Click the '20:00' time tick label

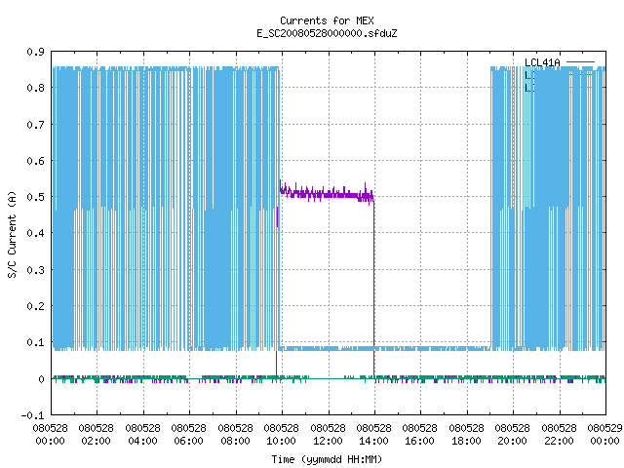pyautogui.click(x=512, y=442)
